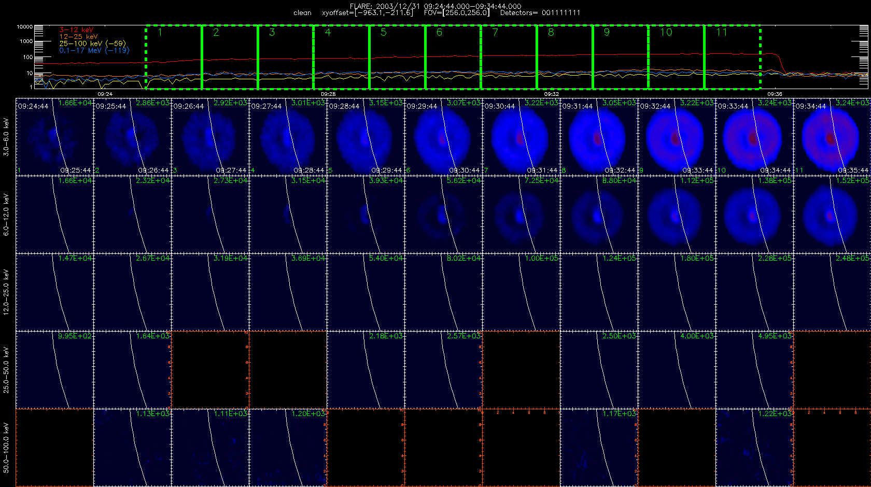Select interval marker 10 in the light curve
Viewport: 871px width, 487px height.
coord(666,33)
